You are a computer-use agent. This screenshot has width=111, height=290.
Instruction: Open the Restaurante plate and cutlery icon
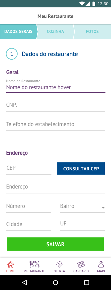point(35,264)
